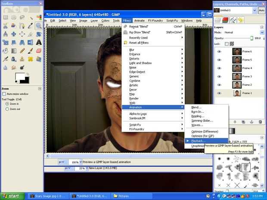Select the Eraser tool
The height and width of the screenshot is (200, 267).
coord(39,51)
